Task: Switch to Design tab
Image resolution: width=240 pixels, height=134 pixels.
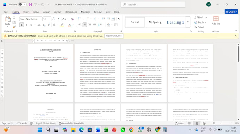Action: (x=46, y=12)
